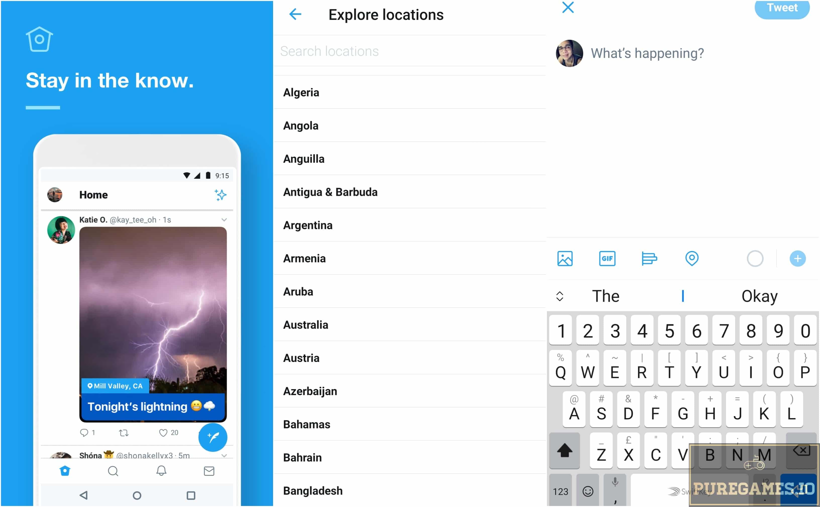820x507 pixels.
Task: Click the add more options plus icon
Action: click(798, 258)
